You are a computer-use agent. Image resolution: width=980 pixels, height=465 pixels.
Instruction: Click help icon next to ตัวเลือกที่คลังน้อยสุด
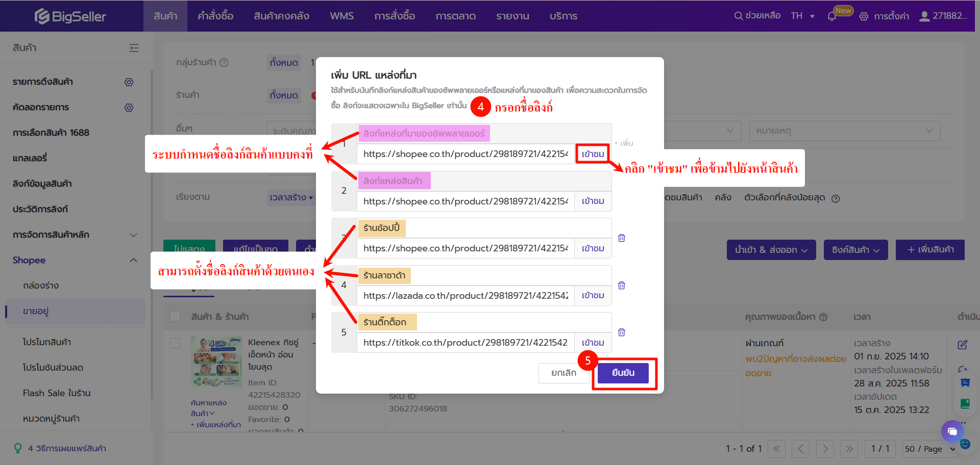(836, 198)
